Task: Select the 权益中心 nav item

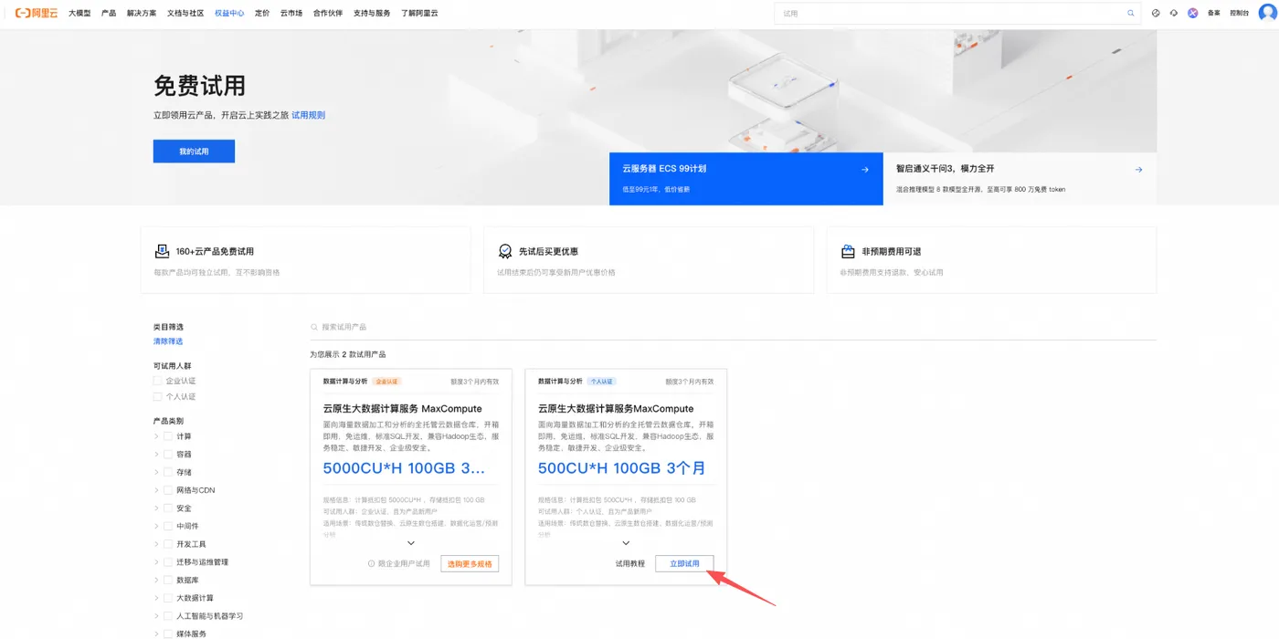Action: [x=229, y=14]
